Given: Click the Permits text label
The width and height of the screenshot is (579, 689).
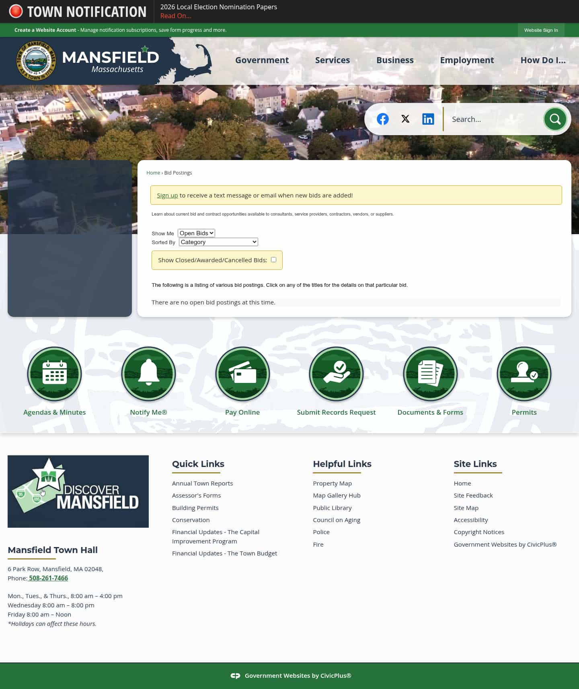Looking at the screenshot, I should pyautogui.click(x=524, y=412).
